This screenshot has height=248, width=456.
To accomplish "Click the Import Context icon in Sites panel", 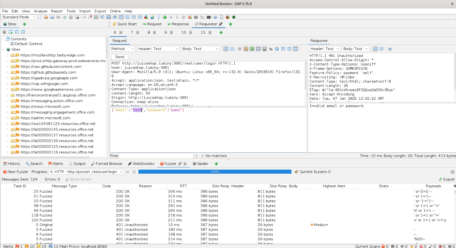I will pyautogui.click(x=17, y=32).
